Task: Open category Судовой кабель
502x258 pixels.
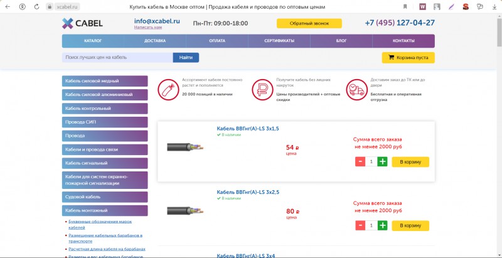Action: click(x=105, y=197)
